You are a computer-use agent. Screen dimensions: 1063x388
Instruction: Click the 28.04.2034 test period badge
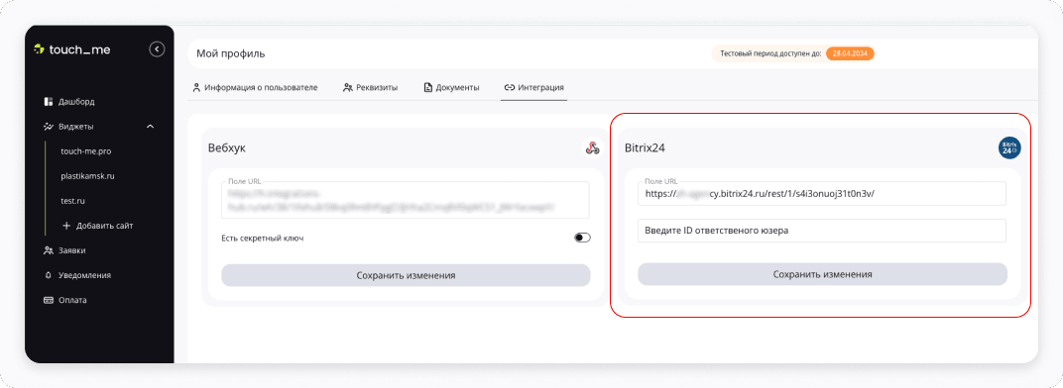(850, 53)
